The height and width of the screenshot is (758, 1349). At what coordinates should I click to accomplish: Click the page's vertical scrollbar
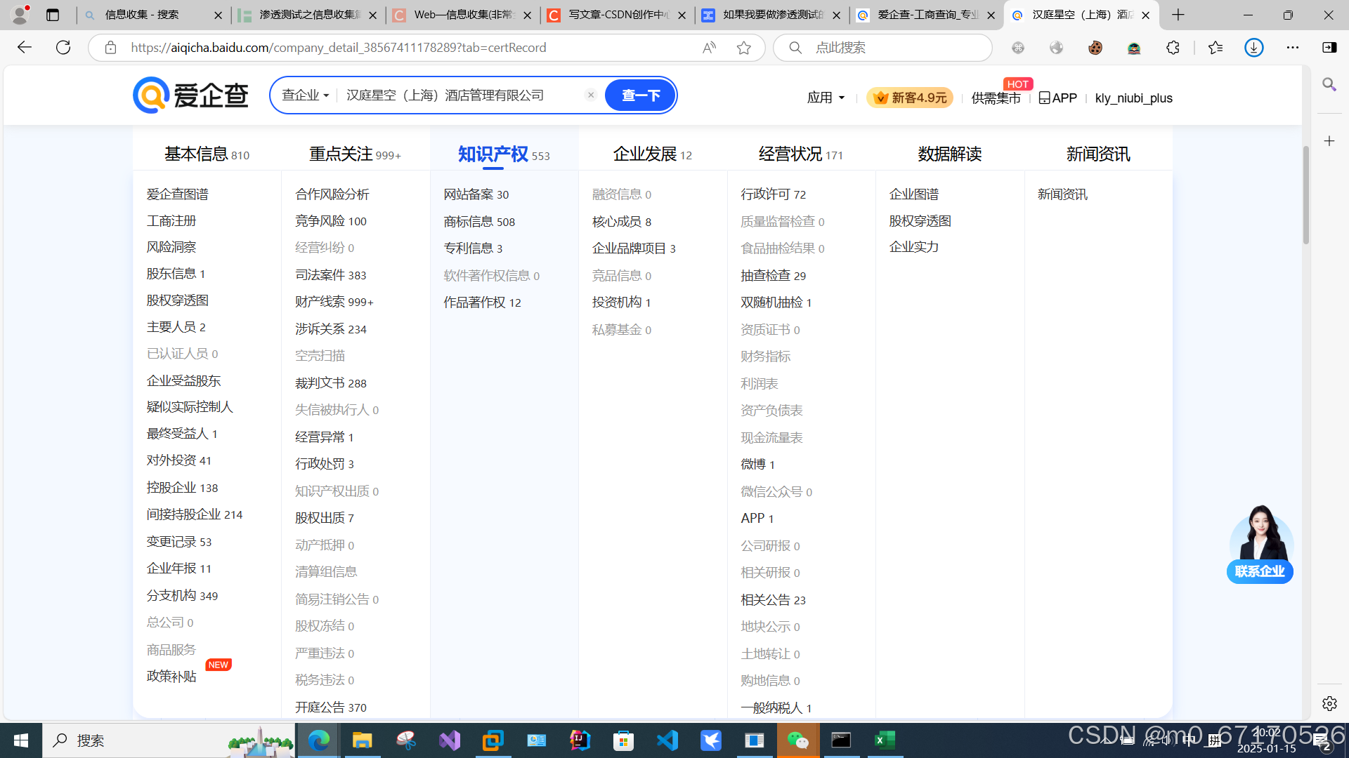[x=1305, y=197]
